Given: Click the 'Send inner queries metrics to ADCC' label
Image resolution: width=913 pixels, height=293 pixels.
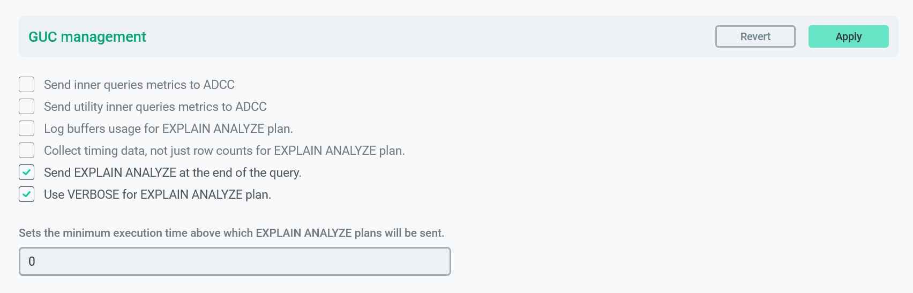Looking at the screenshot, I should (x=139, y=85).
